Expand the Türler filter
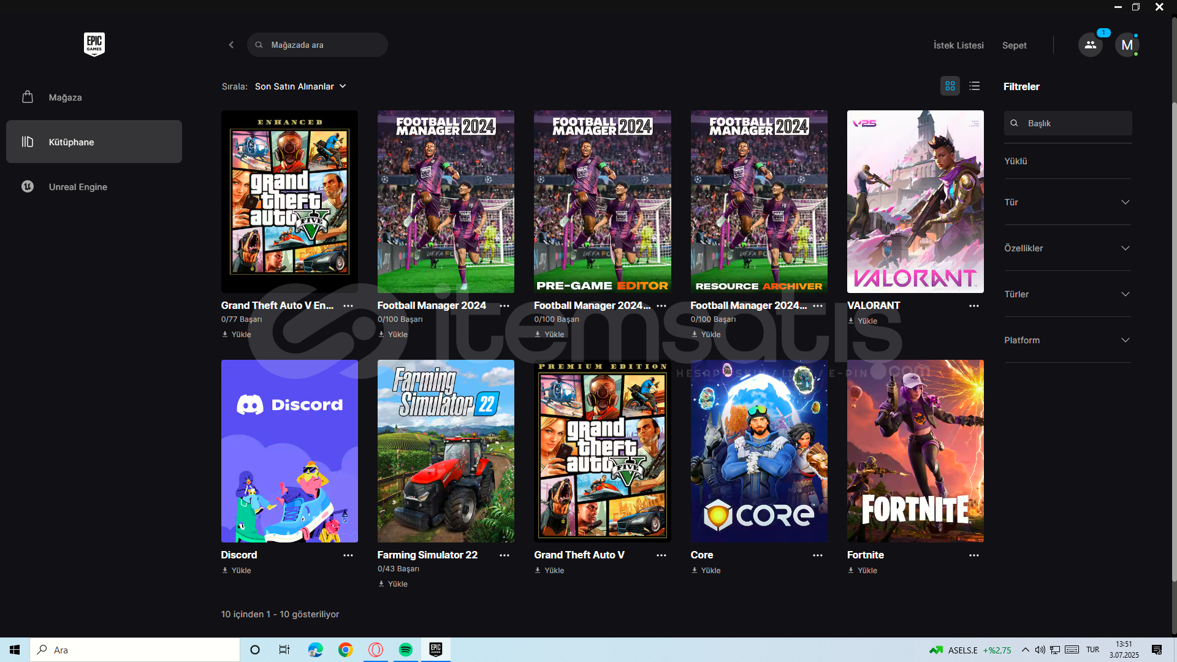 (x=1068, y=294)
